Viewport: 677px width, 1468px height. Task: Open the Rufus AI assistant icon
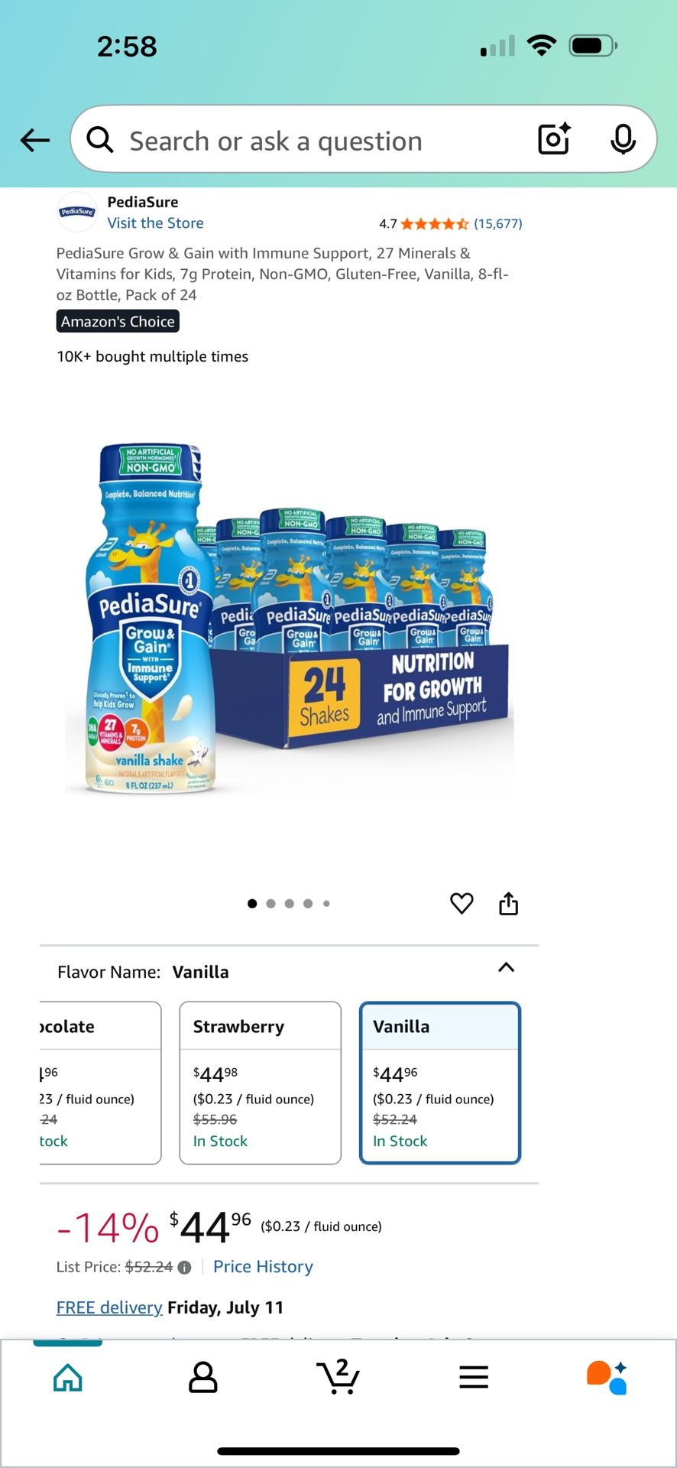[607, 1377]
